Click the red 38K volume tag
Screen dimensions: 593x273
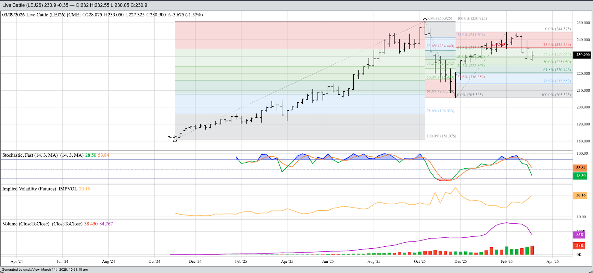click(x=580, y=245)
